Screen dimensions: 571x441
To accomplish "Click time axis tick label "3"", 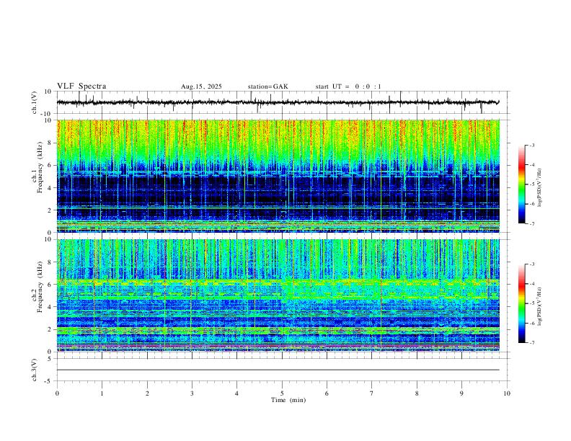I will tap(192, 393).
